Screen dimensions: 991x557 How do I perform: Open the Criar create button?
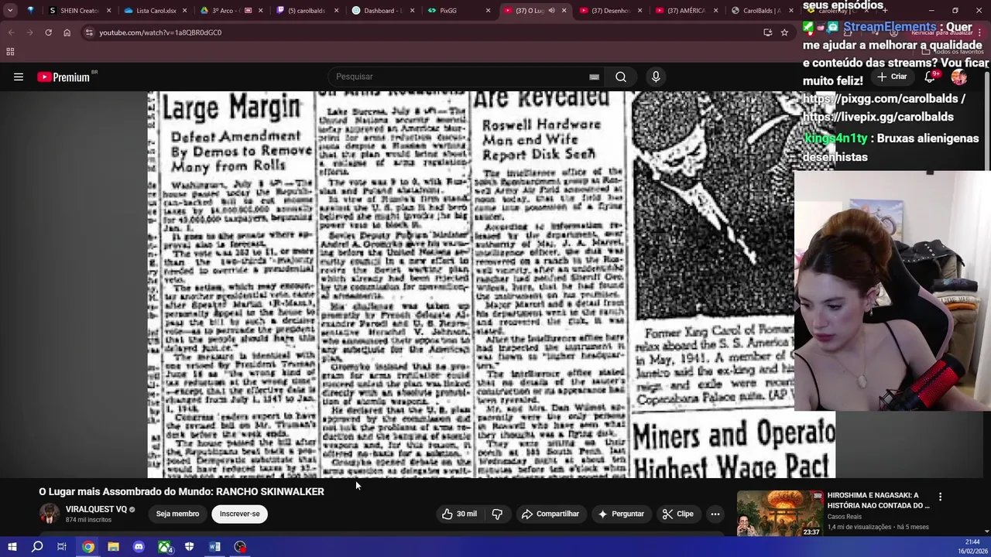892,77
